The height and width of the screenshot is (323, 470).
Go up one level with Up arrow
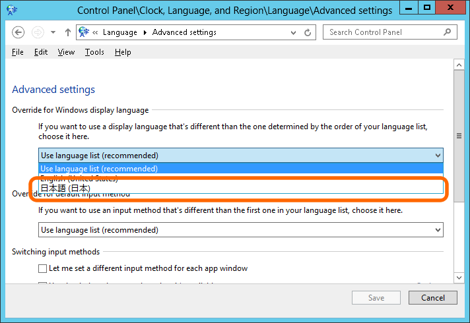tap(68, 32)
